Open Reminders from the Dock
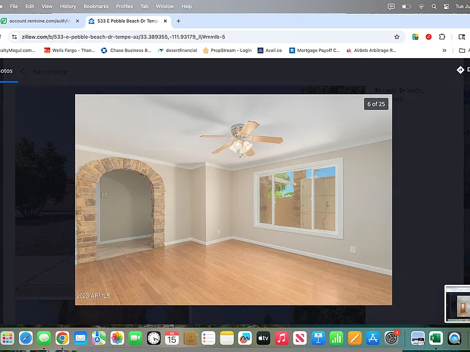The image size is (470, 352). (x=208, y=339)
